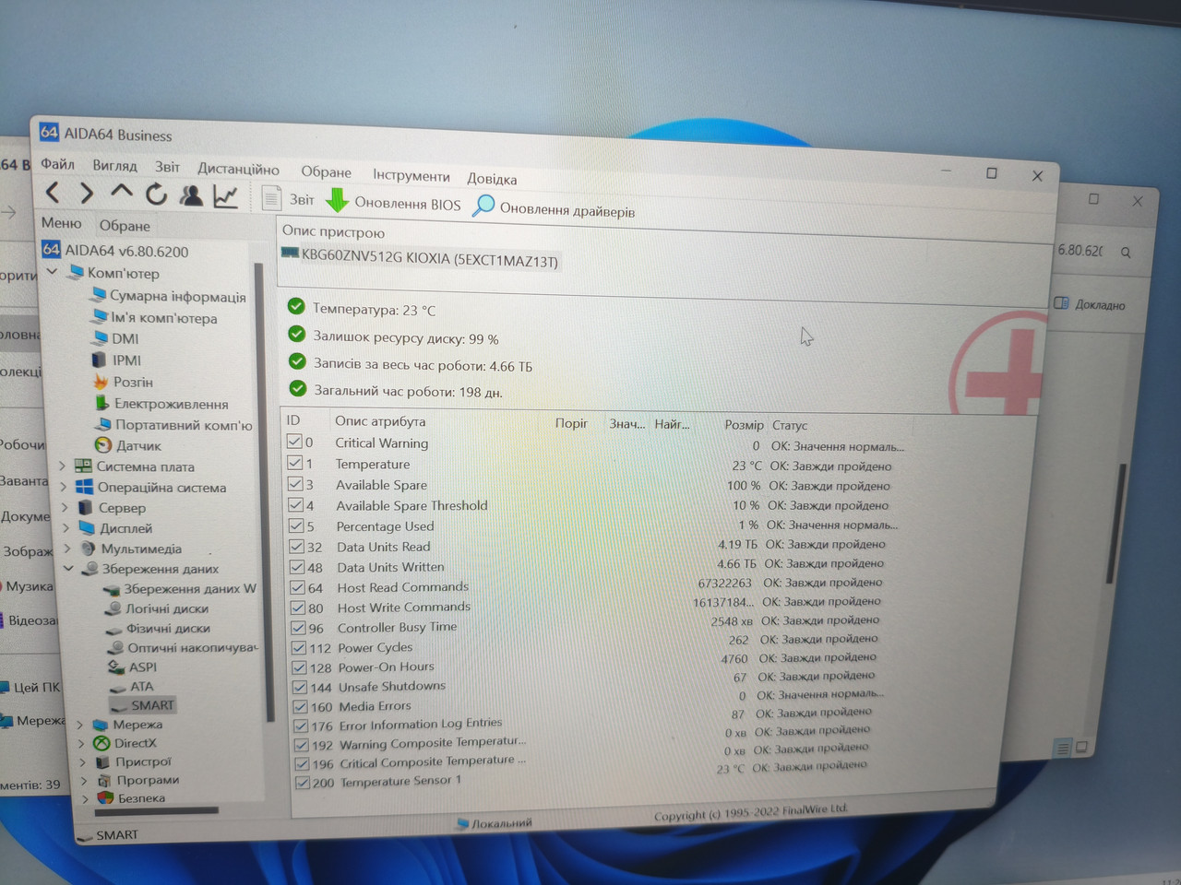Toggle checkbox for Data Units Read
1181x885 pixels.
click(x=297, y=546)
